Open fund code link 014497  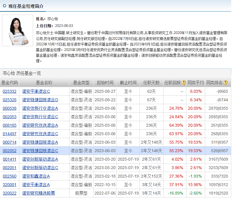pos(9,134)
